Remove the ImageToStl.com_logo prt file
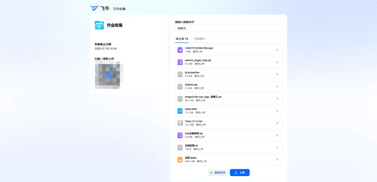 (277, 99)
